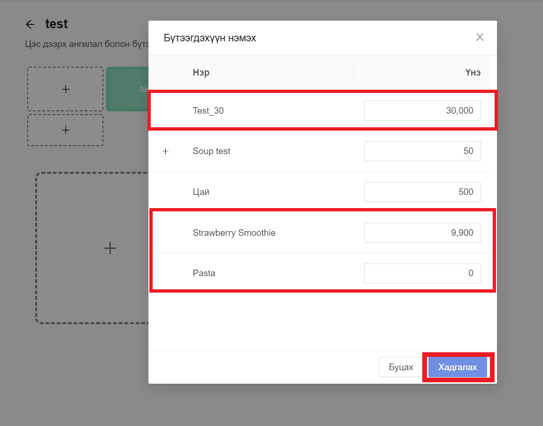This screenshot has width=543, height=426.
Task: Click the top dashed plus tile
Action: 65,89
